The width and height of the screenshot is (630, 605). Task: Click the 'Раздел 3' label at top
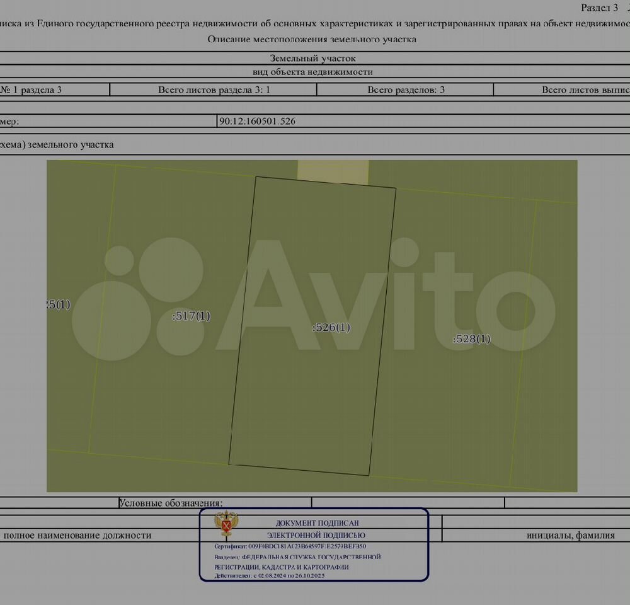pyautogui.click(x=599, y=8)
